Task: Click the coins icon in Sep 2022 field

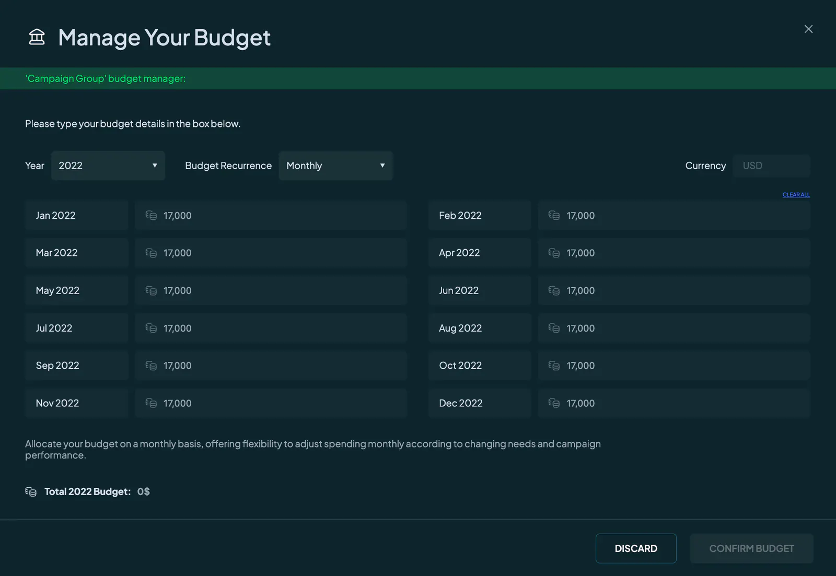Action: point(151,366)
